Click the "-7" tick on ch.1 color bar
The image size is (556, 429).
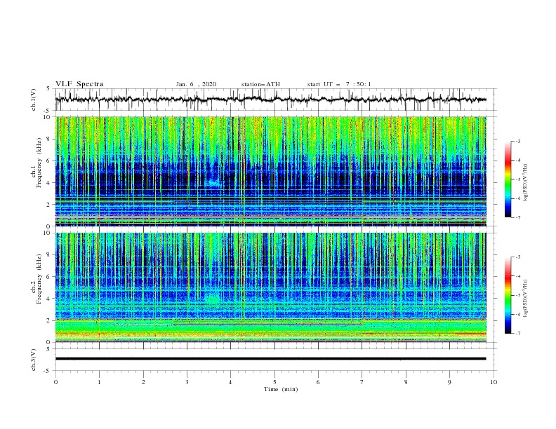tap(517, 217)
